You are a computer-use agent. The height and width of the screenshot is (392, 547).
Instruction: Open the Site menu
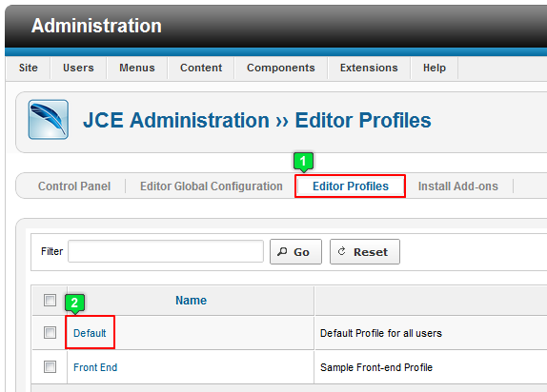[x=29, y=68]
